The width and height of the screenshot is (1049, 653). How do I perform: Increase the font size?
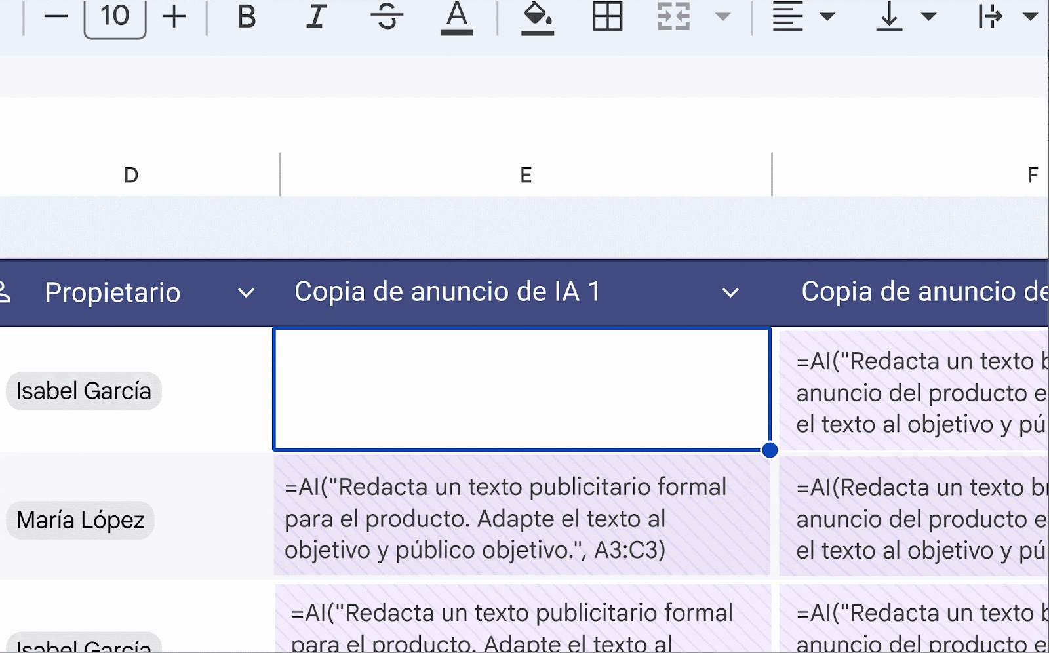click(x=174, y=18)
